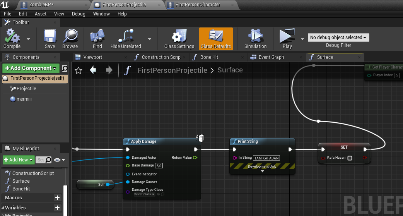
Task: Click the Compile toolbar icon
Action: (x=12, y=36)
